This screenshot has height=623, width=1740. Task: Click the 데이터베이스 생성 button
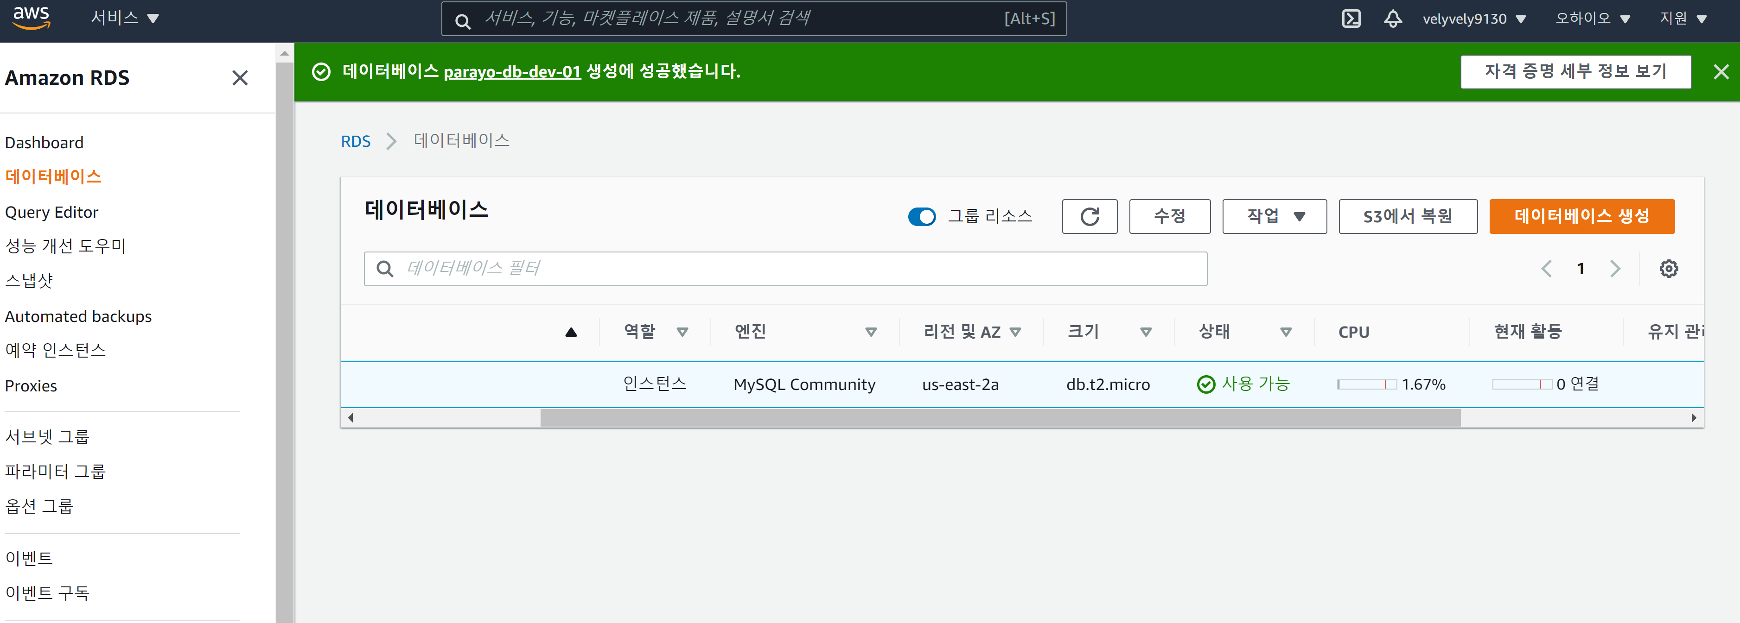(x=1581, y=217)
